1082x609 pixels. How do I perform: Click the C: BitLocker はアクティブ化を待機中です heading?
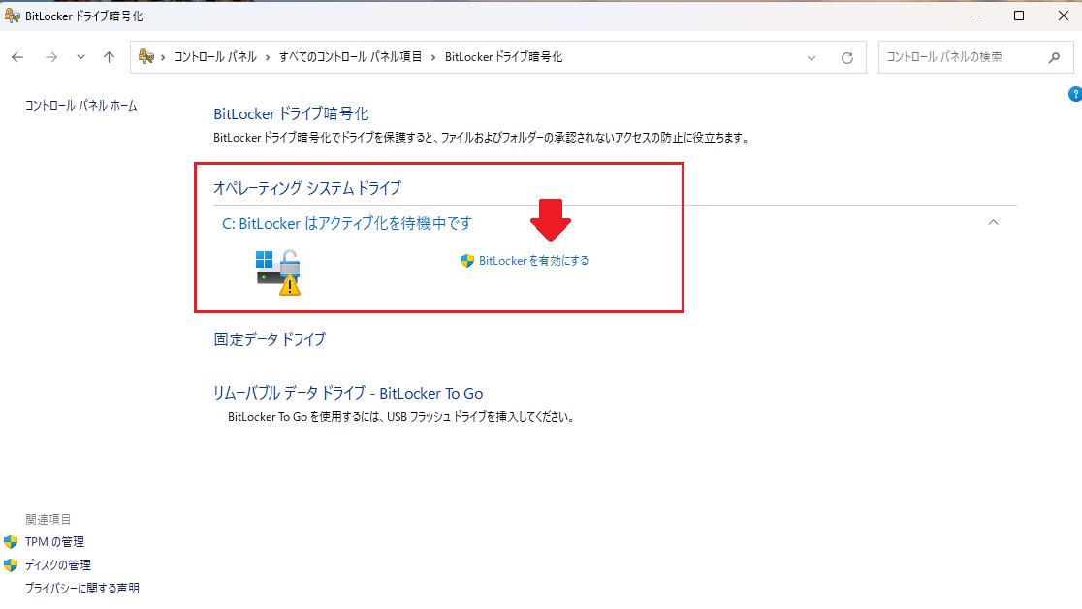pyautogui.click(x=346, y=223)
